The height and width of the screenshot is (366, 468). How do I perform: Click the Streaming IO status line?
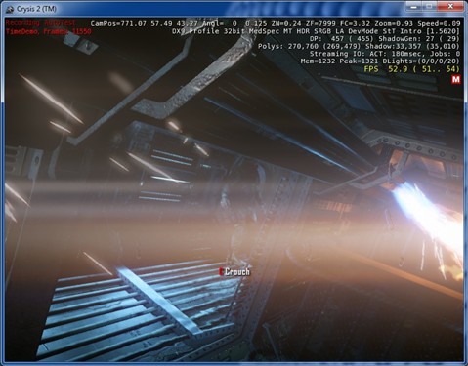click(x=385, y=54)
